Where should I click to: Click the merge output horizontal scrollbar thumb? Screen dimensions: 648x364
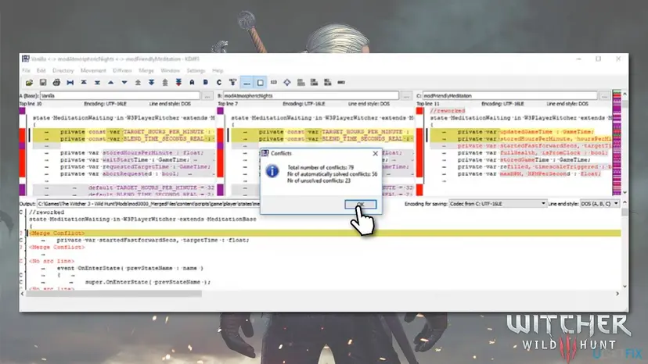click(x=113, y=294)
